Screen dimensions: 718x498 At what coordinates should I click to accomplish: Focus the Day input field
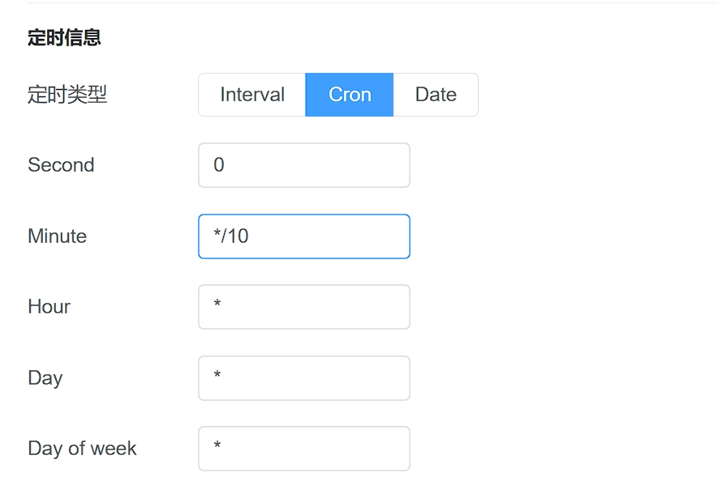pyautogui.click(x=304, y=378)
